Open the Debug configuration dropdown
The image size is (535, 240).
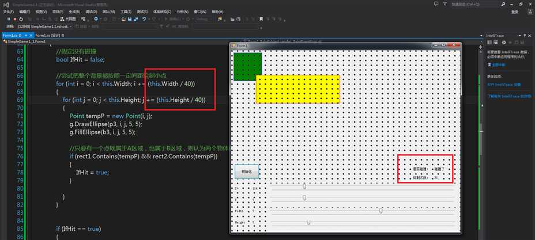(204, 19)
